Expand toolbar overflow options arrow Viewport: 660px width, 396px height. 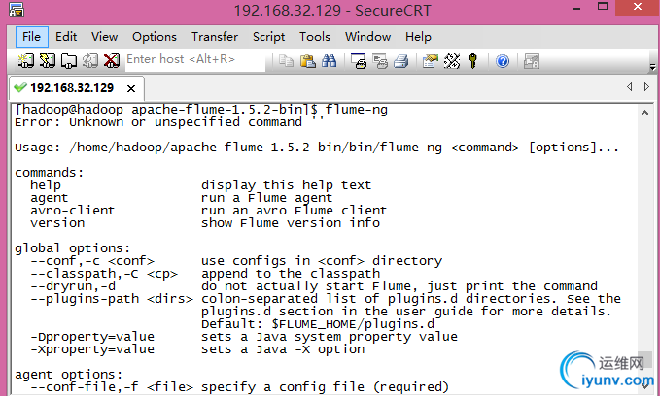652,67
